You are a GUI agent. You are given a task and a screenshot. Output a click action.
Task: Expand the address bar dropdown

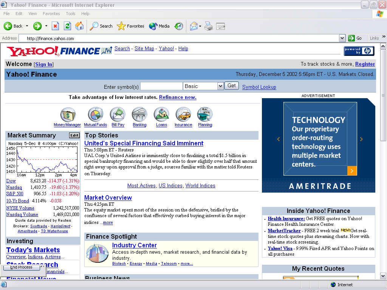click(x=342, y=38)
